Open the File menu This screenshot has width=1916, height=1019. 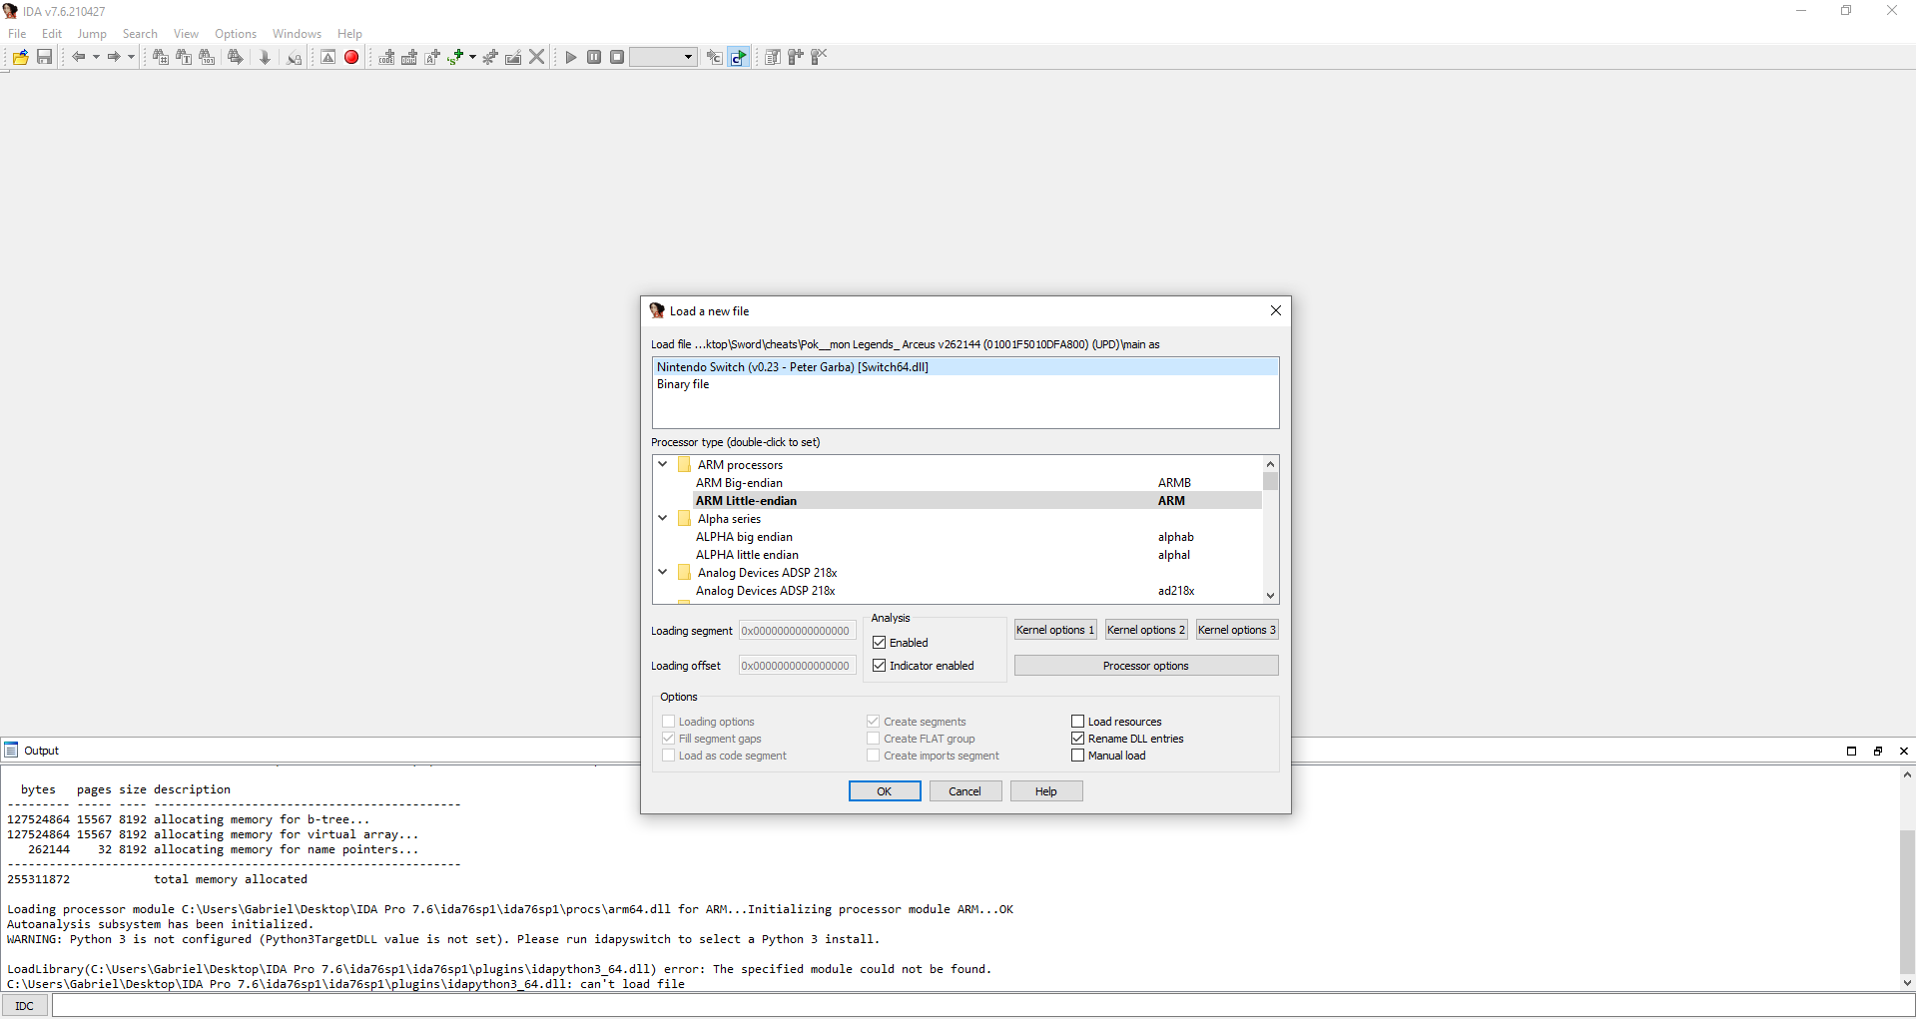17,34
